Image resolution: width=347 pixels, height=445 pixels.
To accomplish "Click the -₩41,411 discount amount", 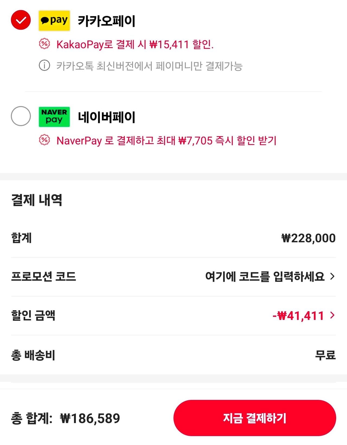I will point(298,316).
